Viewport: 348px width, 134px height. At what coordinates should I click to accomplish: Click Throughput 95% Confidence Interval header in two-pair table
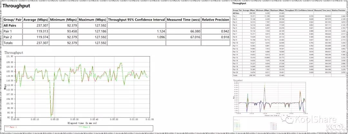(137, 20)
